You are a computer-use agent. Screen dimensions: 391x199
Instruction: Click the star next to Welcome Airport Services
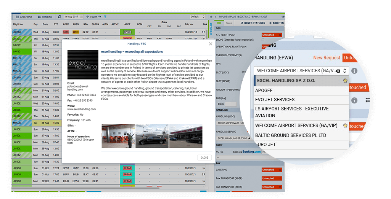tap(345, 125)
